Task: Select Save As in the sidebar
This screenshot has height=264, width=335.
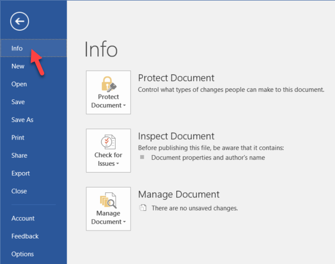Action: point(34,120)
